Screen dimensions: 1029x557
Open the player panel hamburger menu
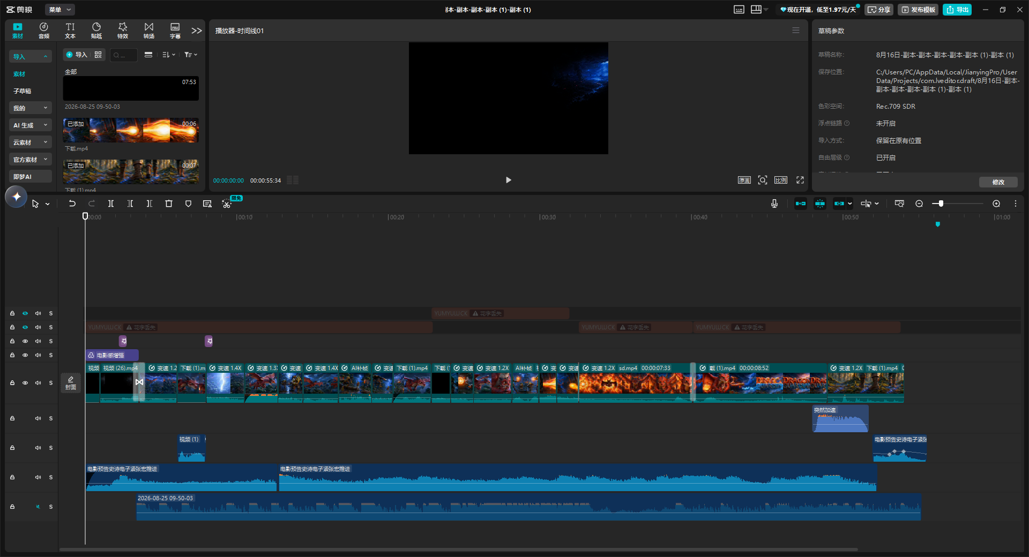796,31
